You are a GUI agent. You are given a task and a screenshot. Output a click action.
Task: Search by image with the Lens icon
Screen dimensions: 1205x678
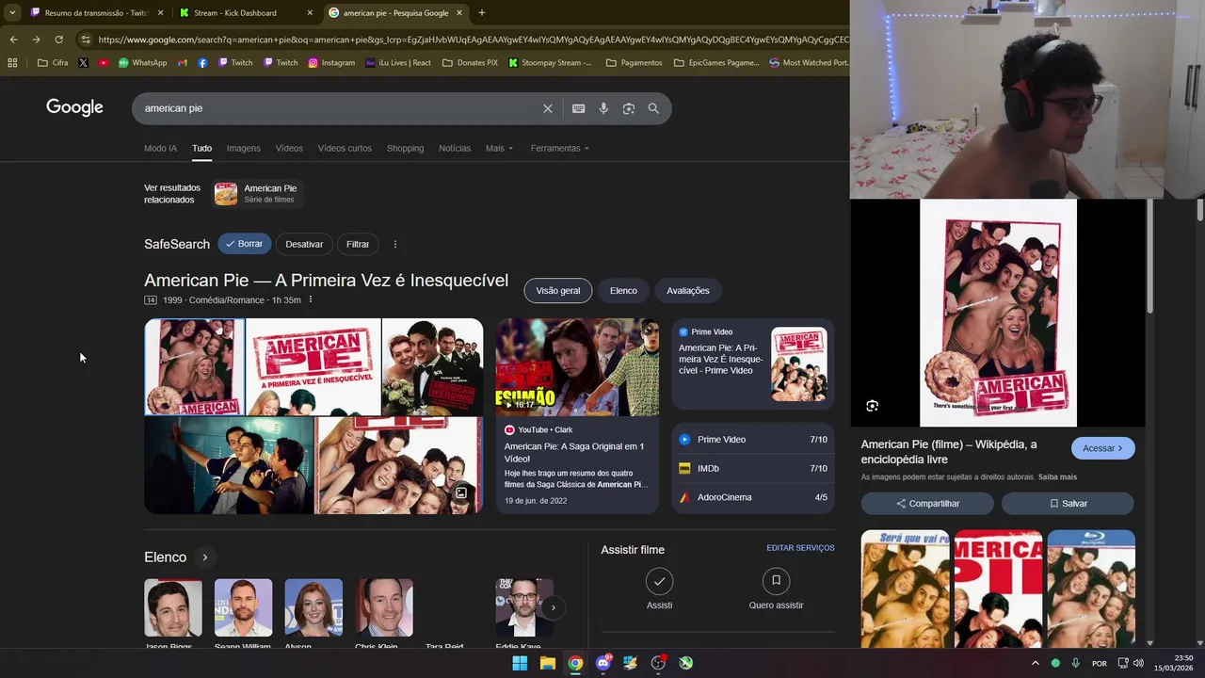pos(628,108)
